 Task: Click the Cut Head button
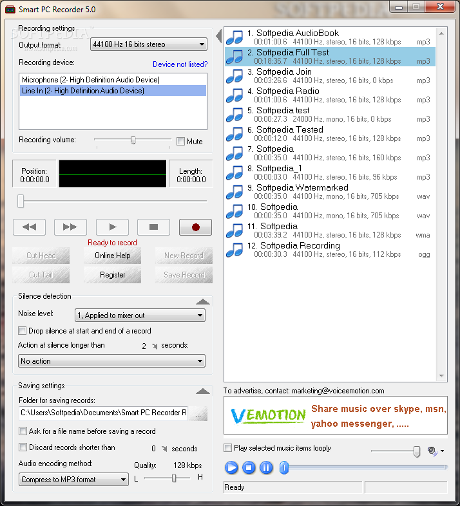[41, 256]
